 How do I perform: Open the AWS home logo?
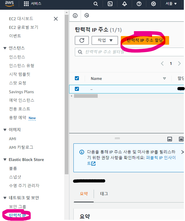coord(9,4)
